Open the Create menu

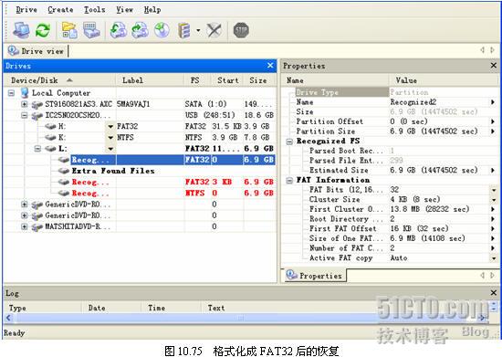pos(60,10)
